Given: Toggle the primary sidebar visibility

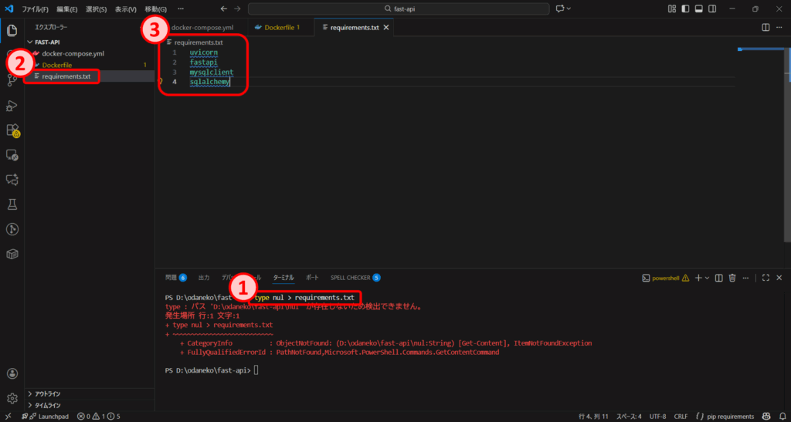Looking at the screenshot, I should coord(685,8).
